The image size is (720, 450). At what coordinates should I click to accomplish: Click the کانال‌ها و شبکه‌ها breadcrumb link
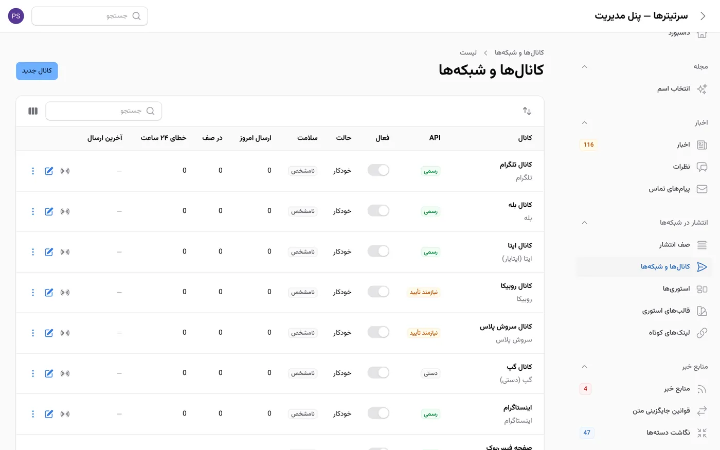tap(519, 52)
